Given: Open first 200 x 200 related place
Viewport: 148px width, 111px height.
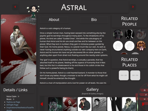Looking at the screenshot, I should point(124,75).
